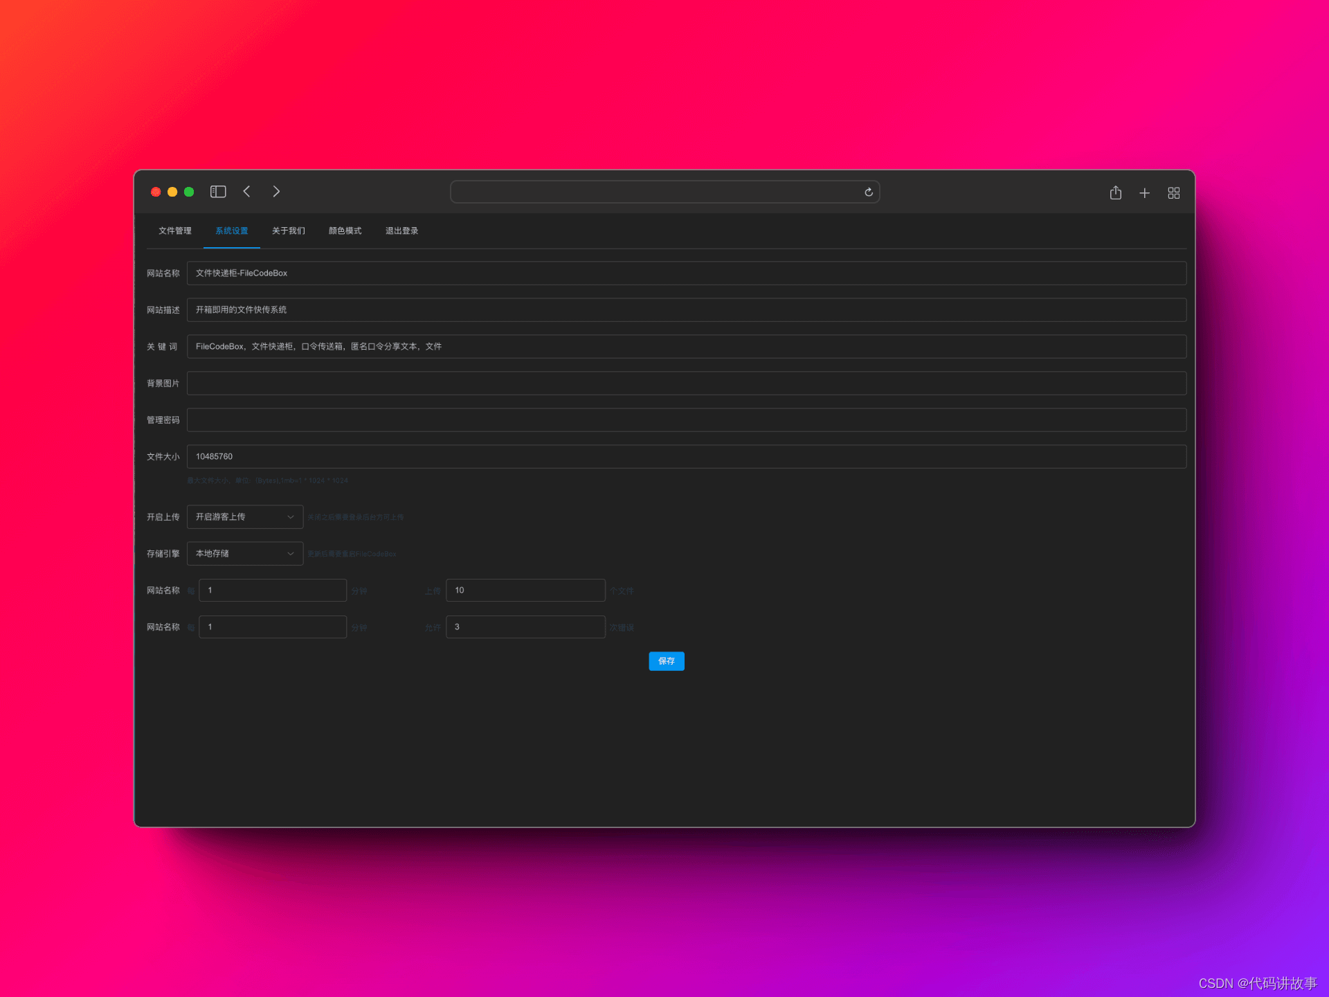Click the 开启上传 label text
The image size is (1329, 997).
click(163, 517)
